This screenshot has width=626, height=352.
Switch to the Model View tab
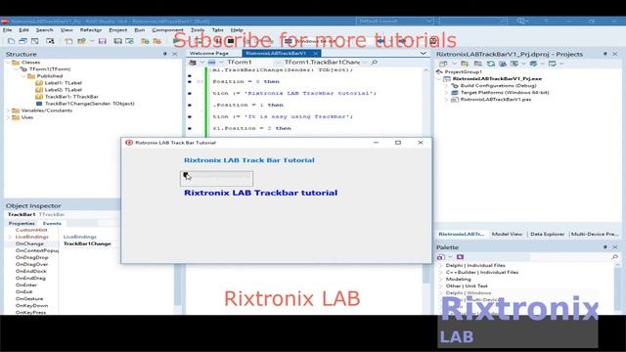[x=507, y=234]
